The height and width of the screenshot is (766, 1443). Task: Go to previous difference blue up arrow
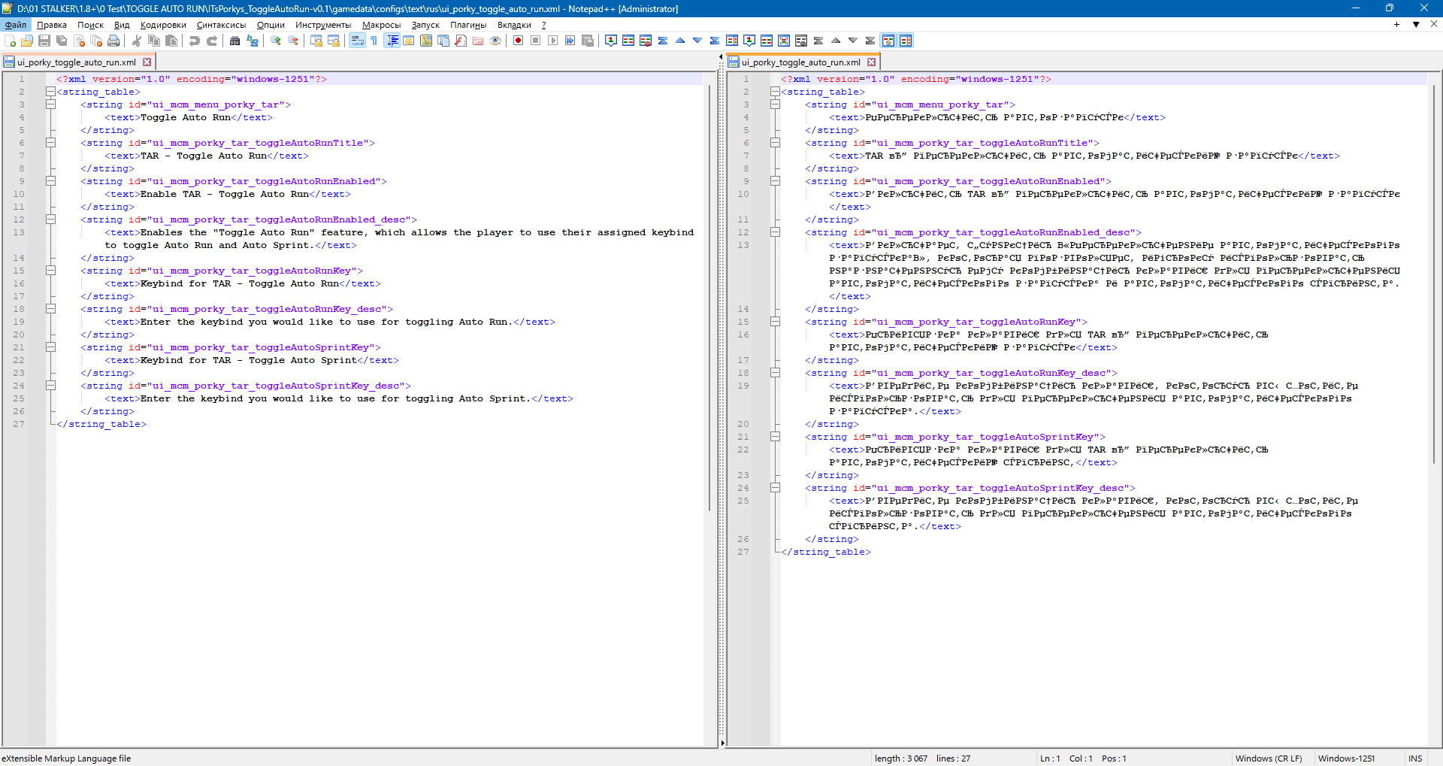tap(680, 41)
